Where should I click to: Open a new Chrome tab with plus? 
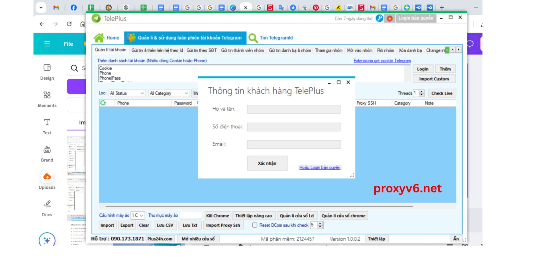[x=442, y=8]
